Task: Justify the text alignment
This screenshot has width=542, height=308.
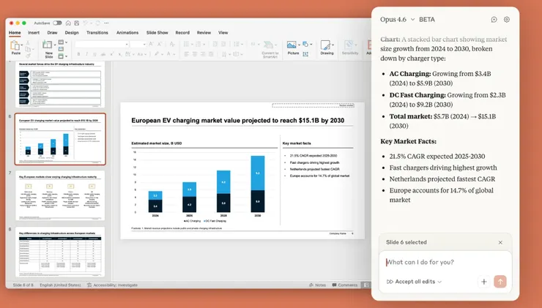Action: click(211, 54)
